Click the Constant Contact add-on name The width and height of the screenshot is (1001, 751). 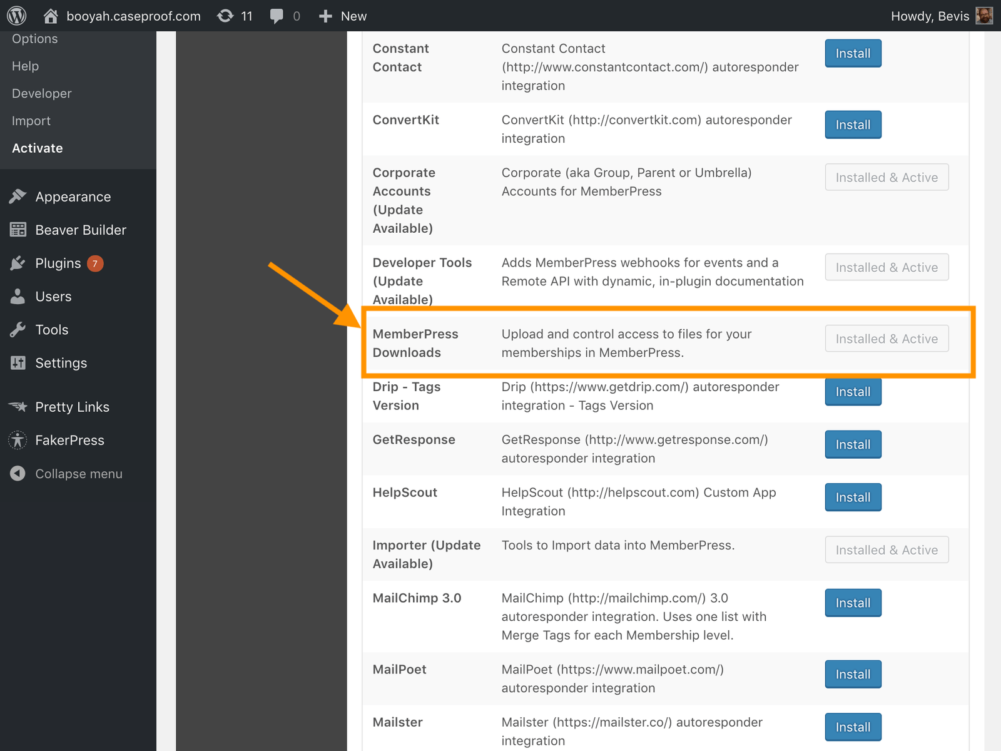point(400,58)
